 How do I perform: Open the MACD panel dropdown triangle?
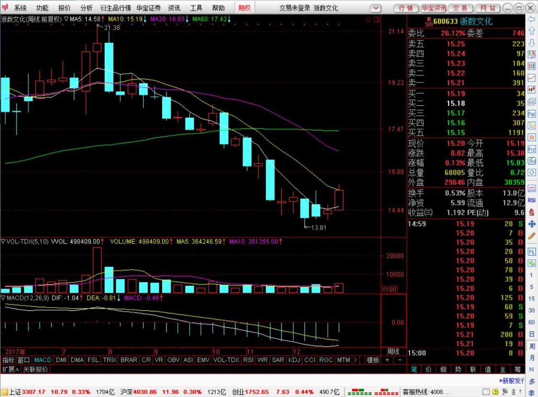pyautogui.click(x=3, y=297)
